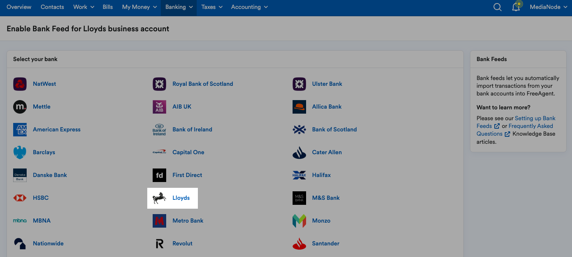The width and height of the screenshot is (572, 257).
Task: Select the Allica Bank link
Action: (x=327, y=107)
